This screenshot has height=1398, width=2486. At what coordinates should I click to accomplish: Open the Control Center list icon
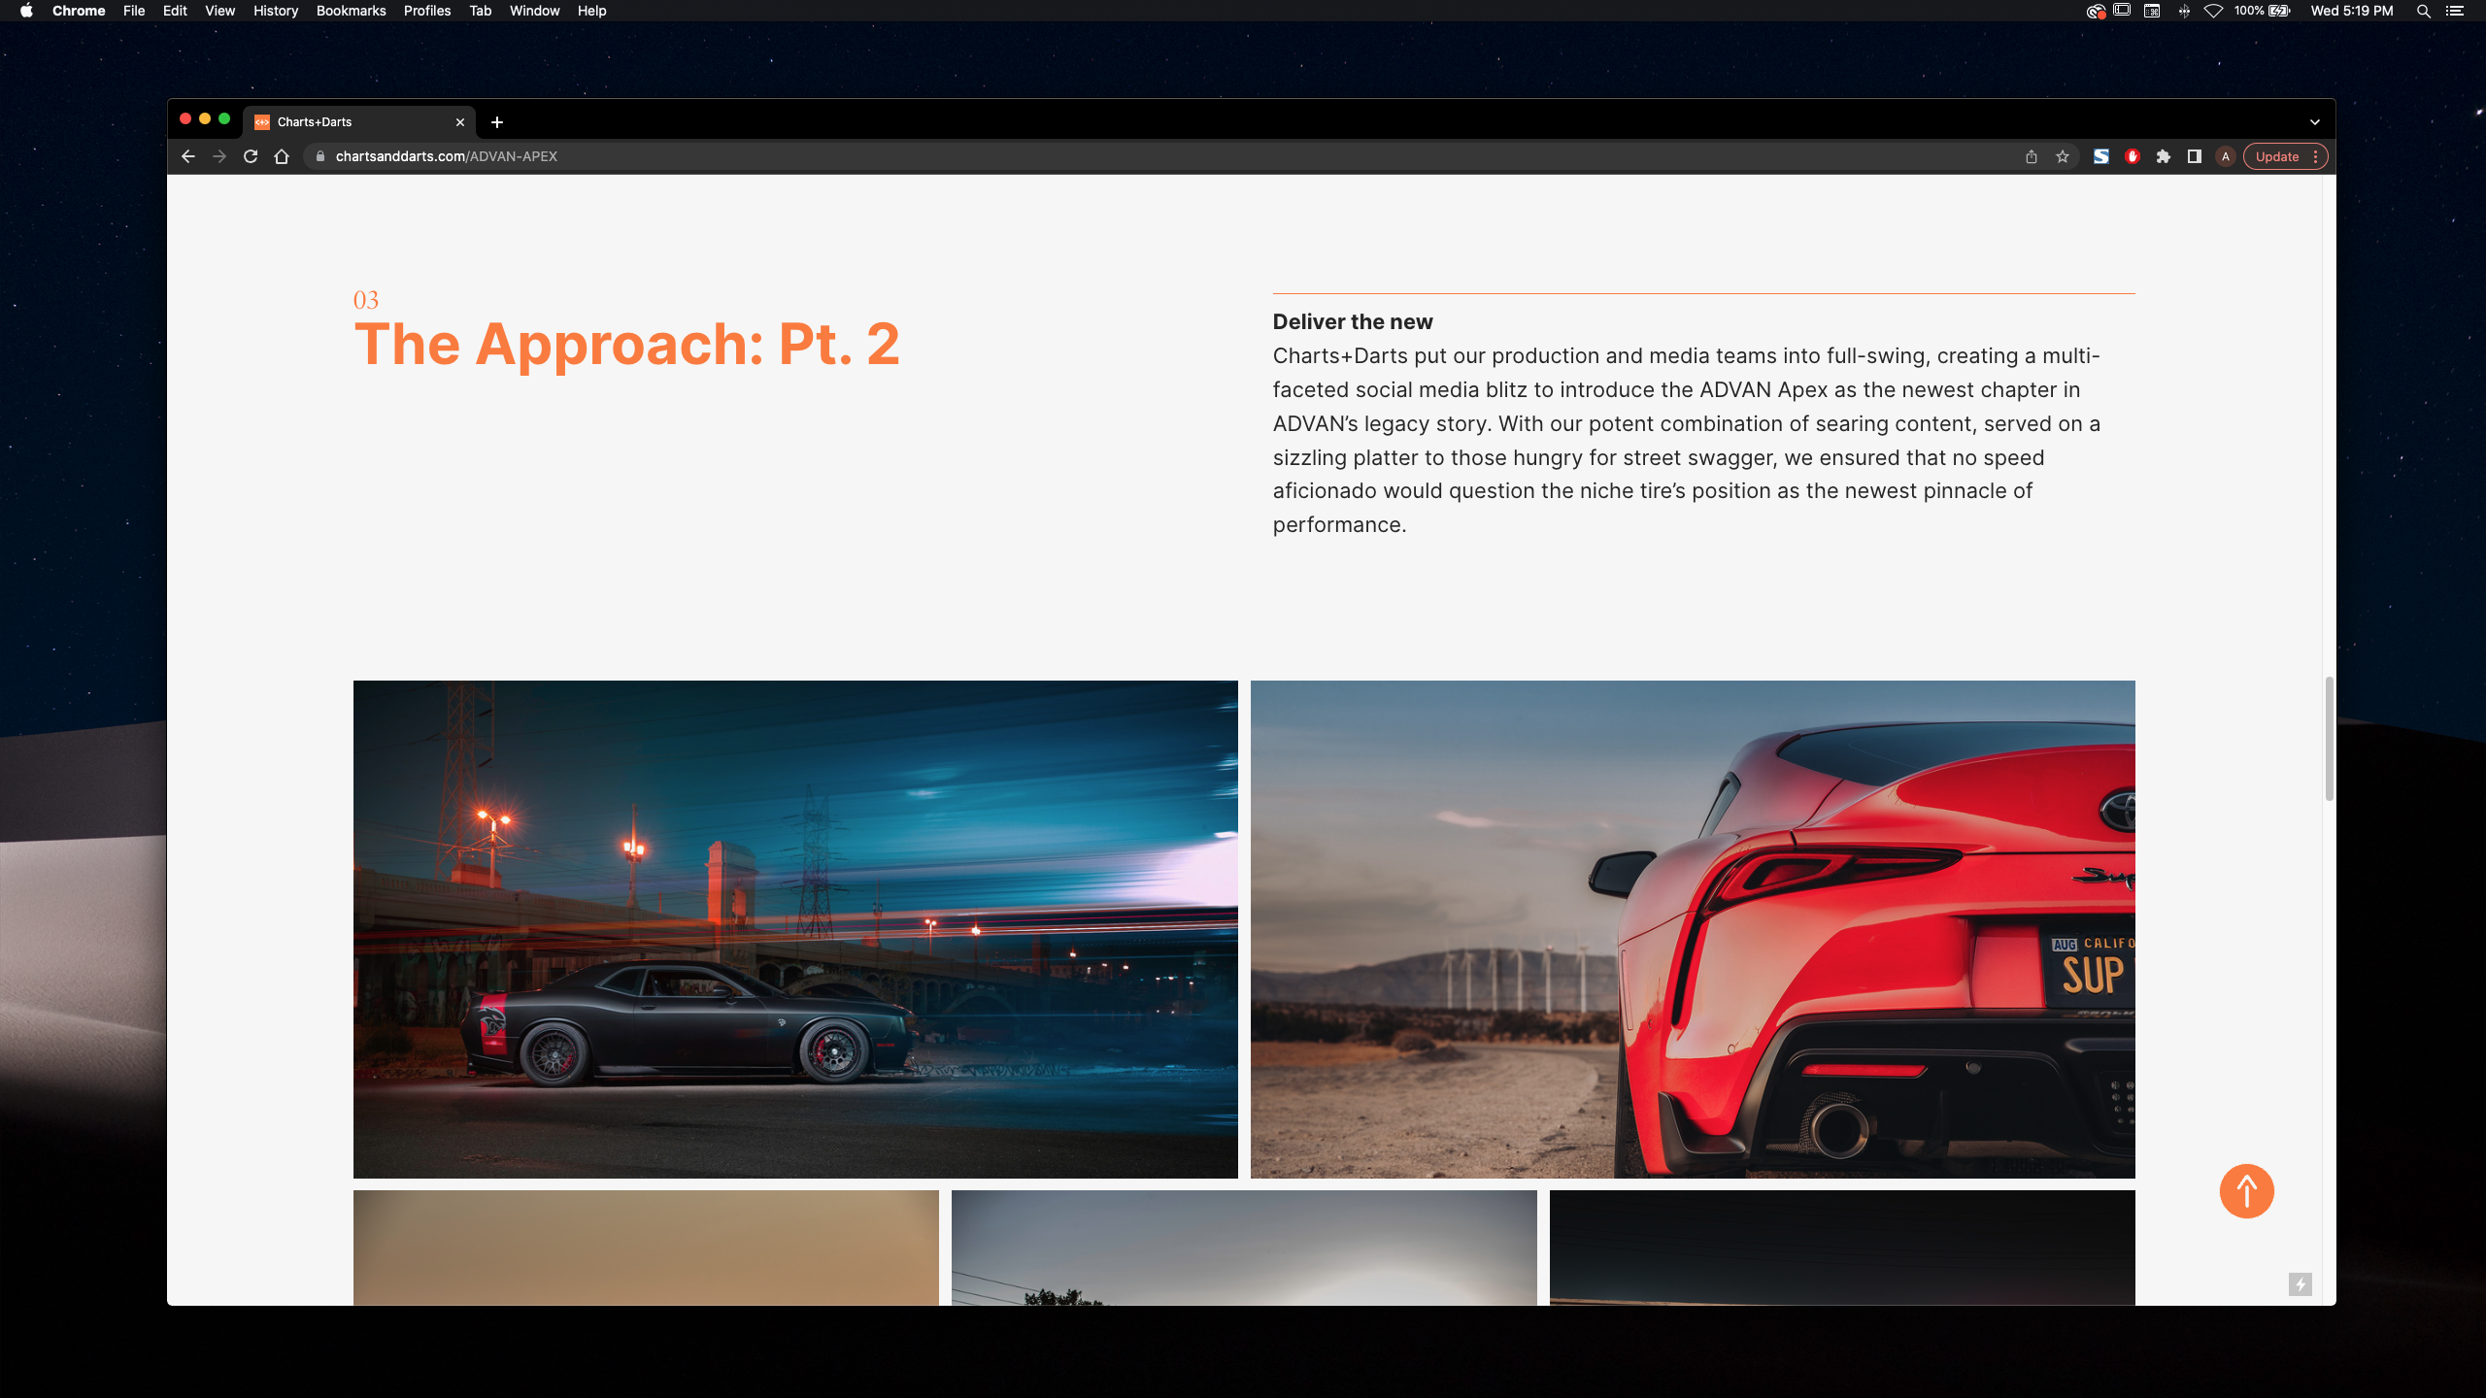[x=2455, y=11]
